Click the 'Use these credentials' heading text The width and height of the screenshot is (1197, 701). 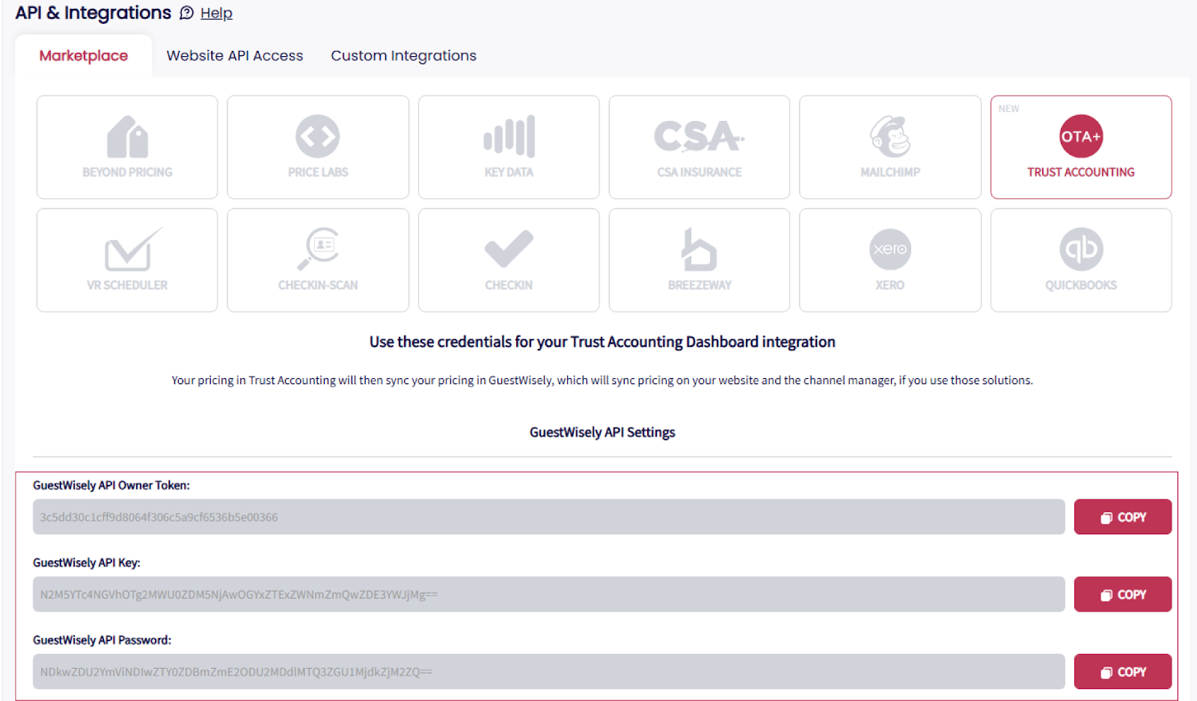pyautogui.click(x=602, y=342)
